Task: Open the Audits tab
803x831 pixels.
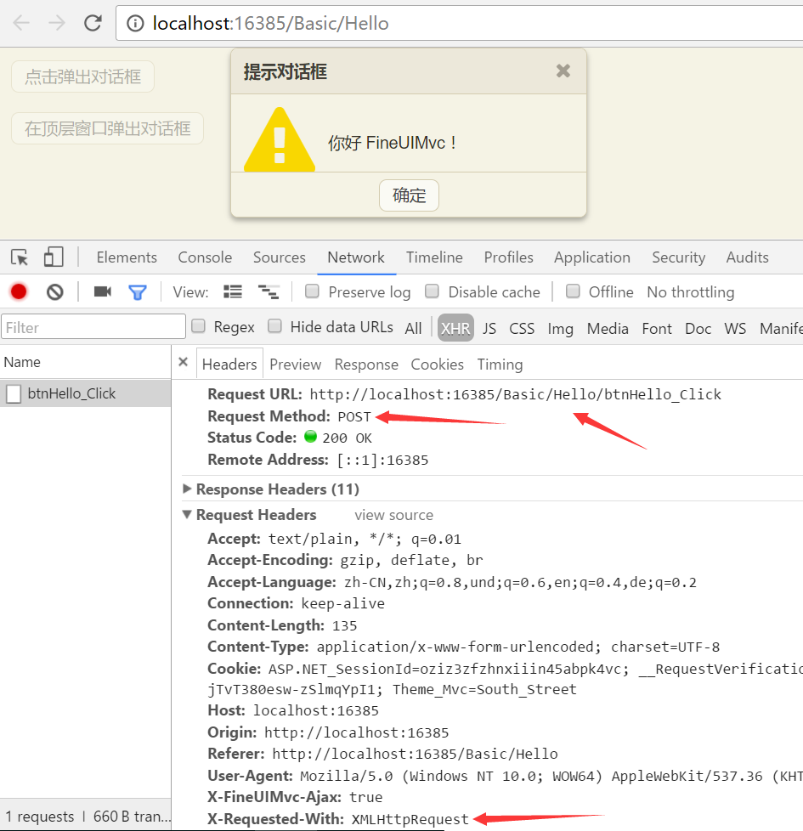Action: click(x=748, y=257)
